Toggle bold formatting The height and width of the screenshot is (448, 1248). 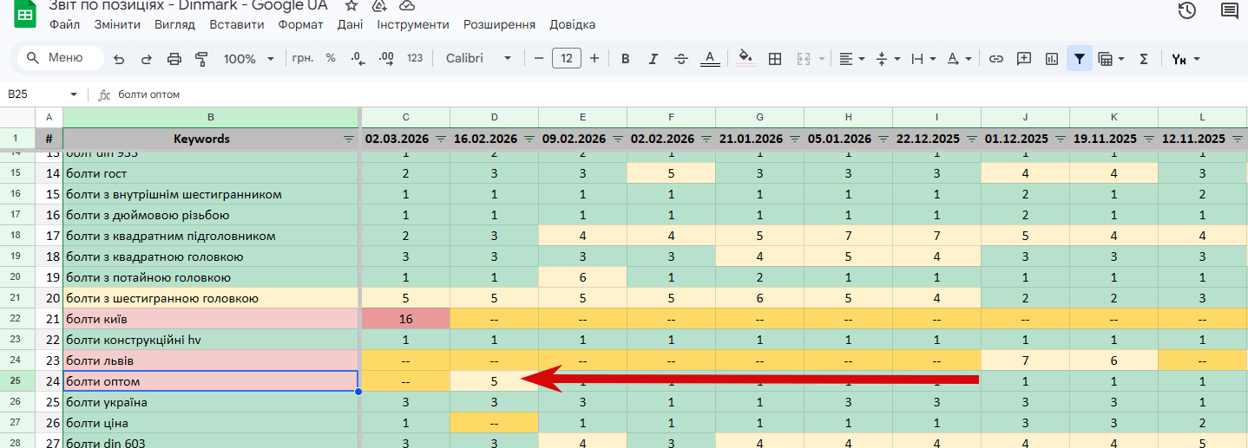pyautogui.click(x=625, y=59)
